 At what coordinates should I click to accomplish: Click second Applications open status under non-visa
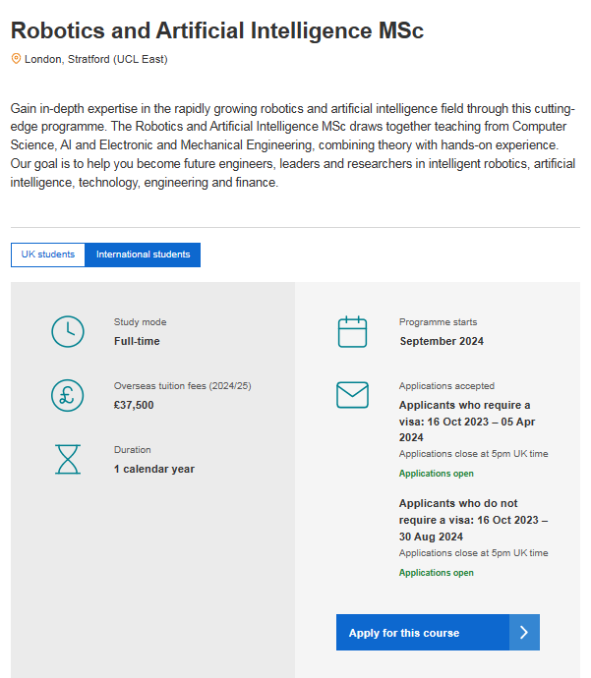[436, 573]
